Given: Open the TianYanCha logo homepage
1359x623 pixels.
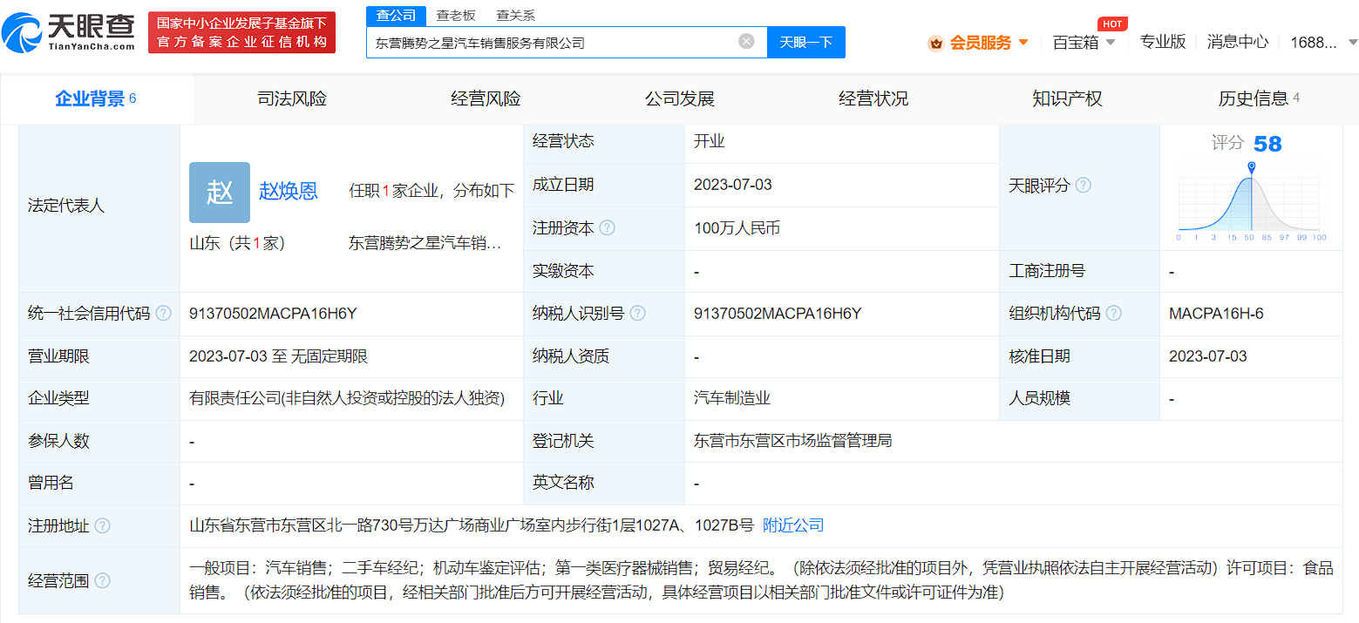Looking at the screenshot, I should click(69, 32).
